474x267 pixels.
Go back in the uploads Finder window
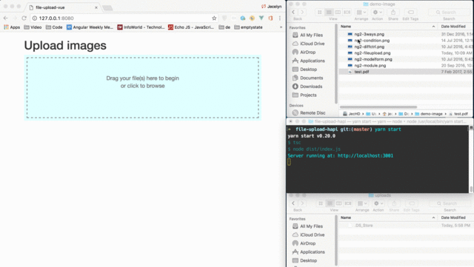click(293, 203)
